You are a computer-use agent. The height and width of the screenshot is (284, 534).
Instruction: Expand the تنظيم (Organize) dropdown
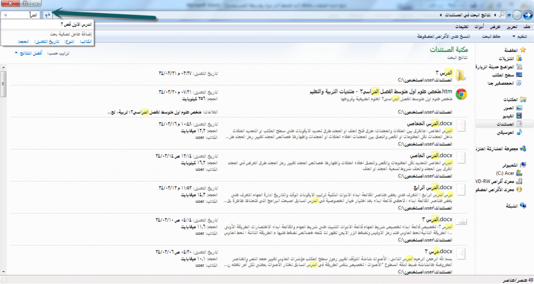(x=520, y=36)
